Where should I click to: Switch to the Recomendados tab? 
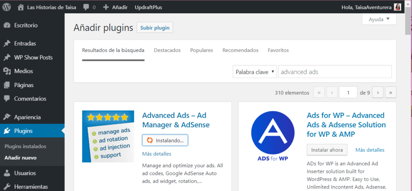point(241,50)
